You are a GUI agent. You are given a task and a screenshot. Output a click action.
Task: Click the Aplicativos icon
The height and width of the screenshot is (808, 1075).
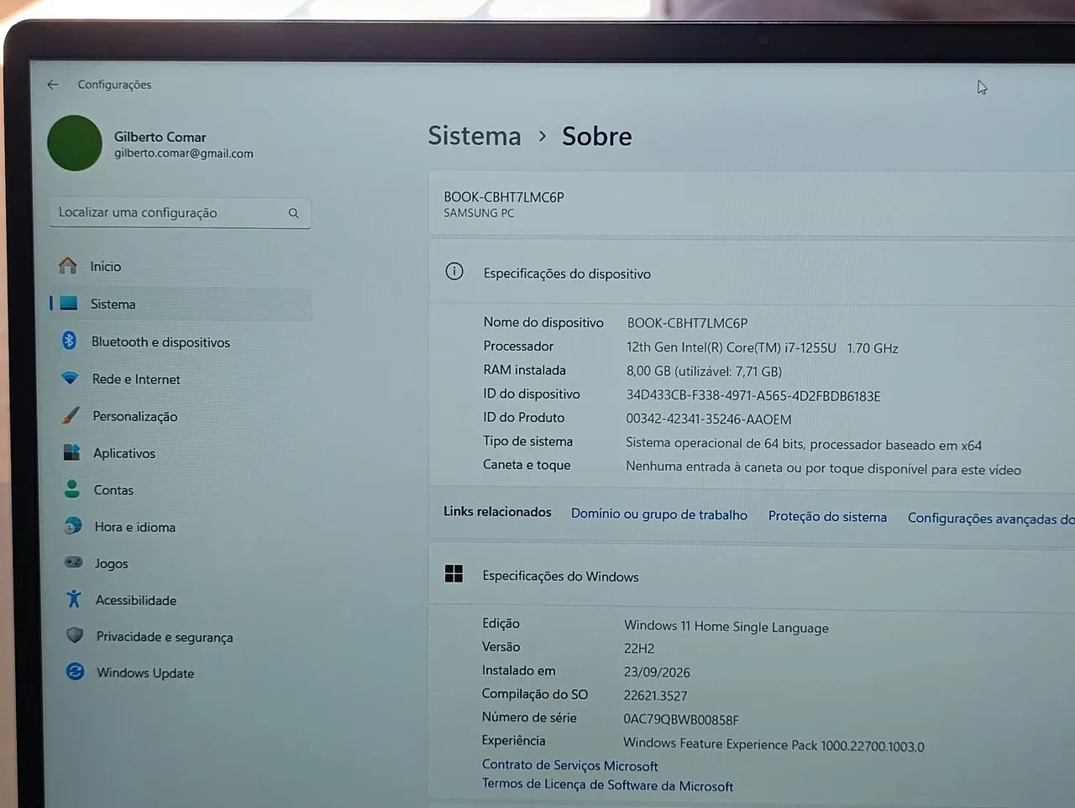point(72,452)
